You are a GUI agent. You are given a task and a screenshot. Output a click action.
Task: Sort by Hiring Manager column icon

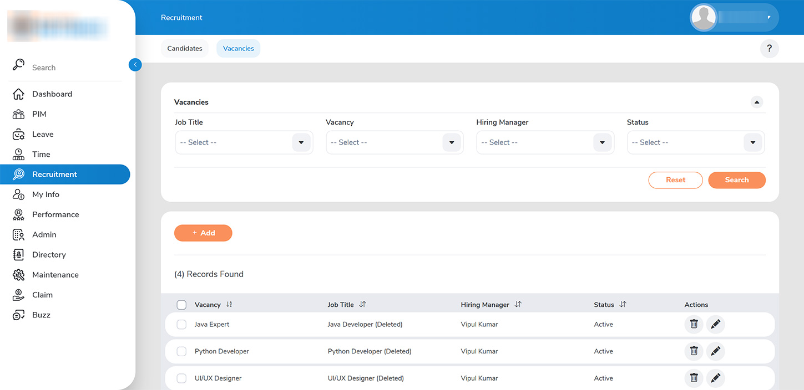(x=518, y=305)
